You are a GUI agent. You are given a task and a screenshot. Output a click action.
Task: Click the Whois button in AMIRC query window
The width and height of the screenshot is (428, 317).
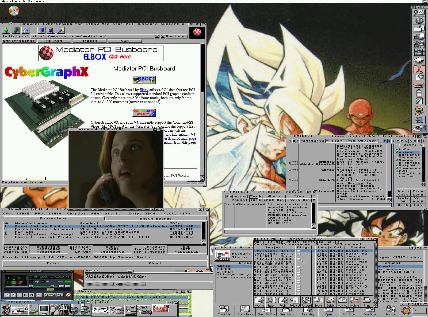click(274, 196)
